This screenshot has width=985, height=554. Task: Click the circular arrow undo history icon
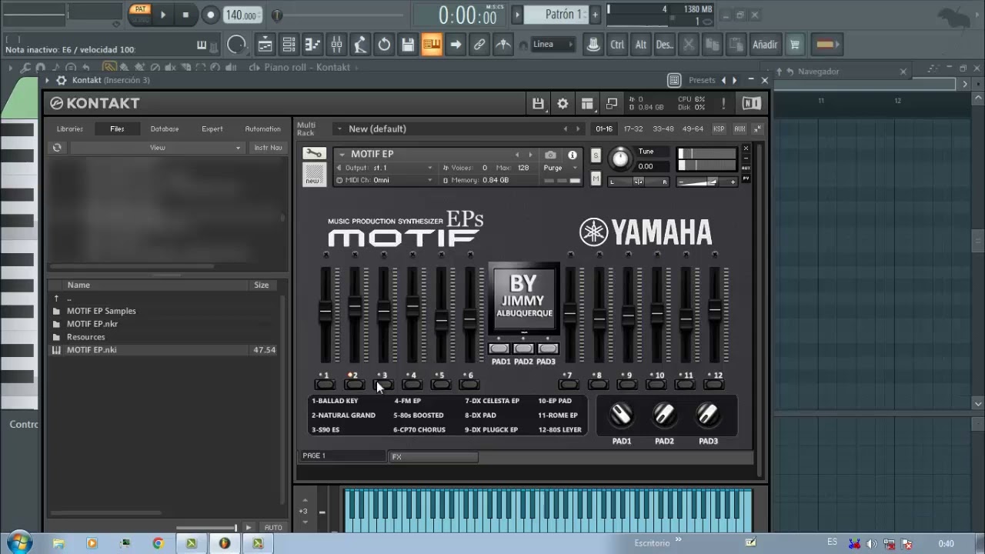[x=384, y=45]
